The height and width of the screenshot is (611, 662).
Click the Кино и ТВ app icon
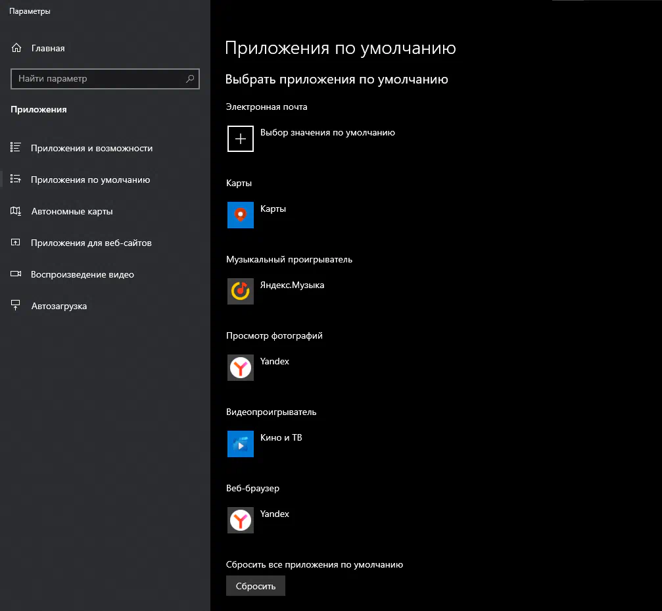coord(240,444)
